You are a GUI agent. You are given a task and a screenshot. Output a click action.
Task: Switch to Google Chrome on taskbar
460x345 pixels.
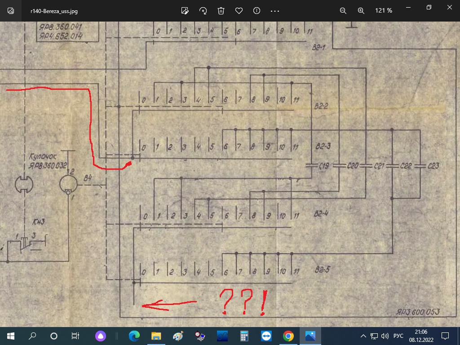coord(288,336)
